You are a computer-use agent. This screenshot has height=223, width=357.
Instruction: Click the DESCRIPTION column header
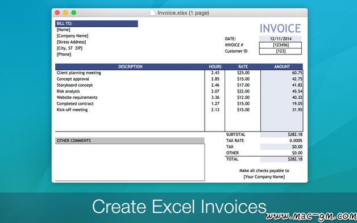click(x=130, y=66)
